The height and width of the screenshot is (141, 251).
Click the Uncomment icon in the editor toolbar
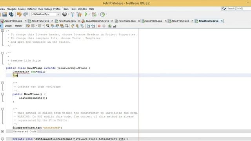[115, 26]
